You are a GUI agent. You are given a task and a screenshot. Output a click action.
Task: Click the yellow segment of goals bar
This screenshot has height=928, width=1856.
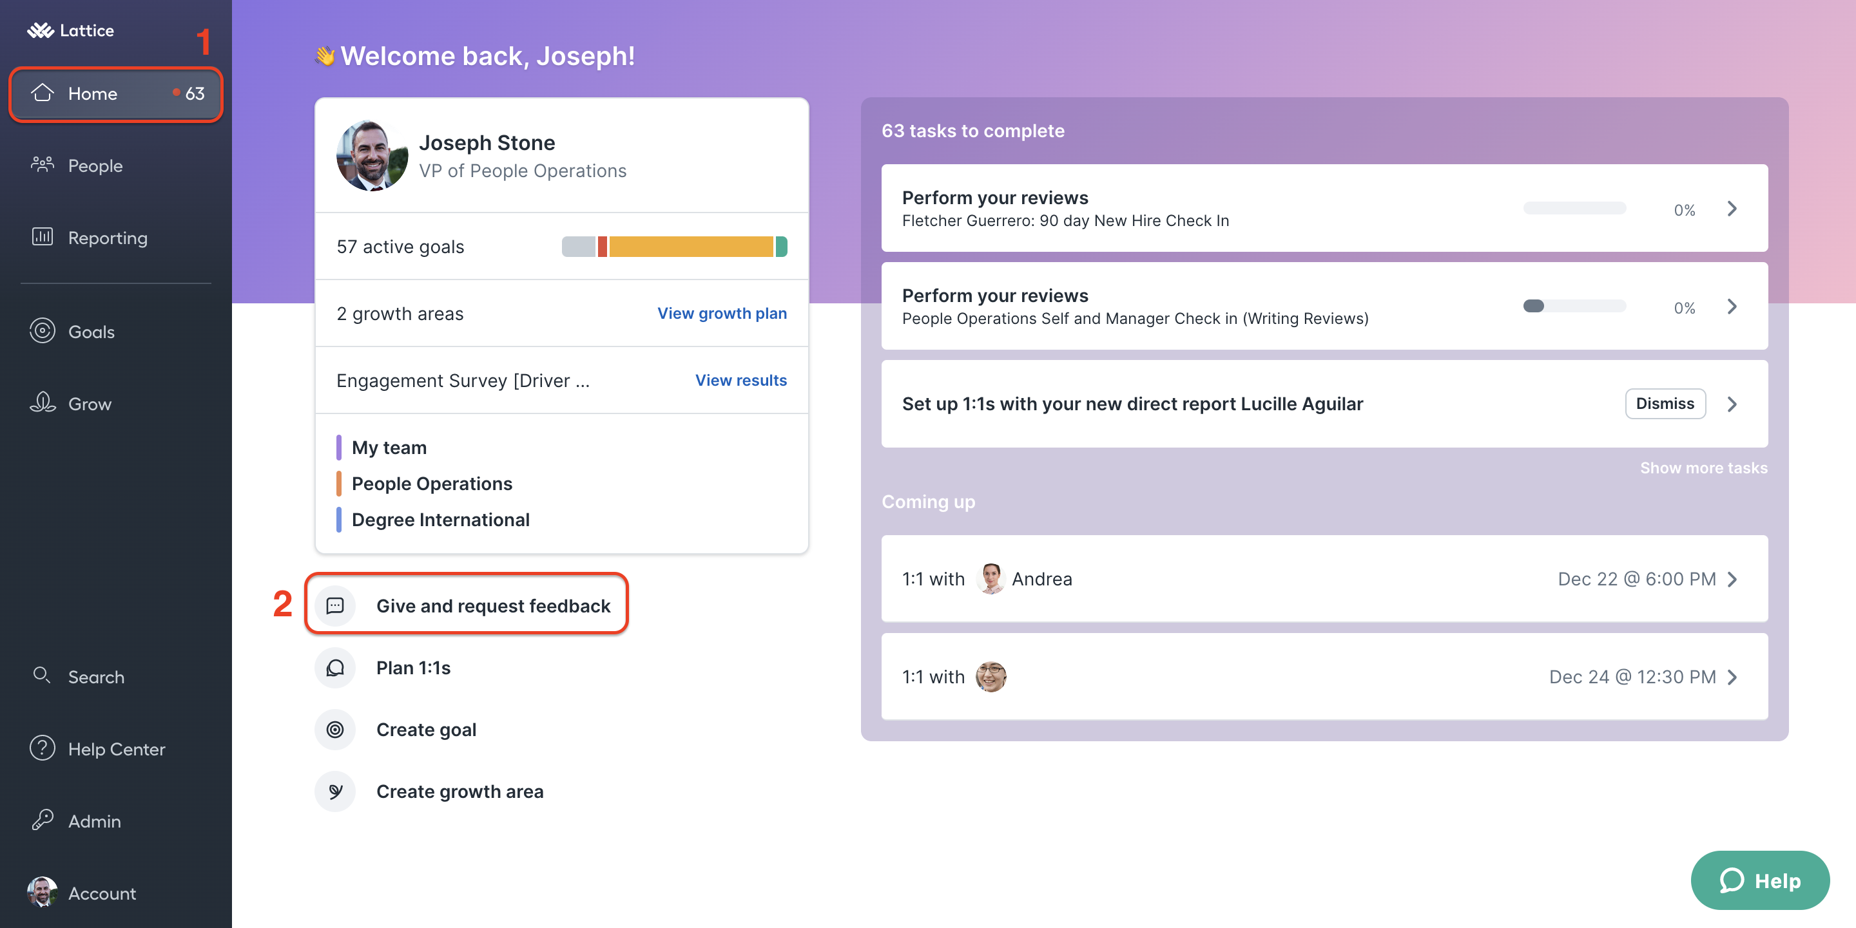[x=690, y=246]
